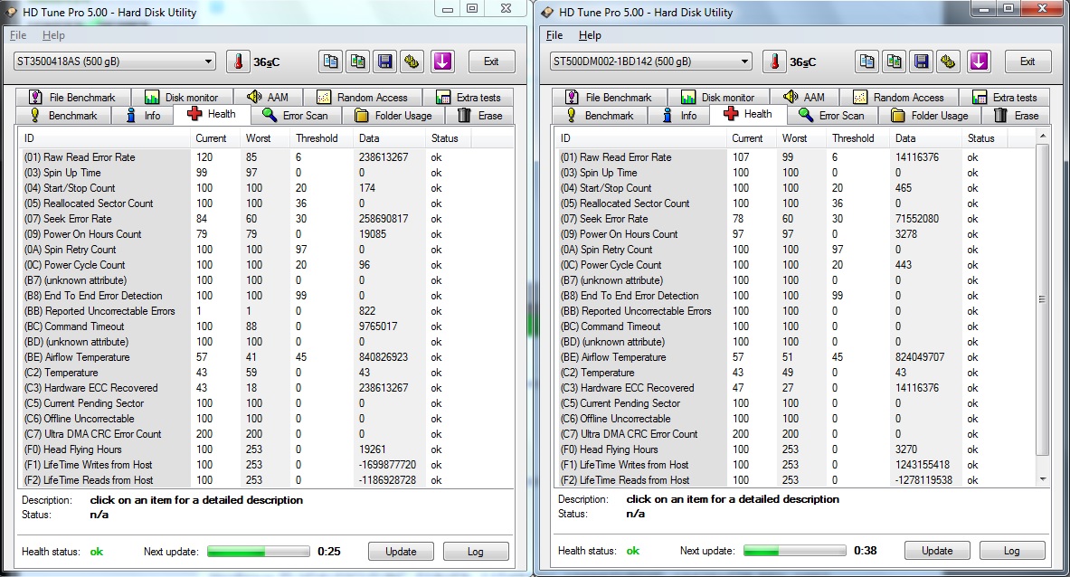The image size is (1070, 577).
Task: Switch to Benchmark tab in right window
Action: tap(600, 115)
